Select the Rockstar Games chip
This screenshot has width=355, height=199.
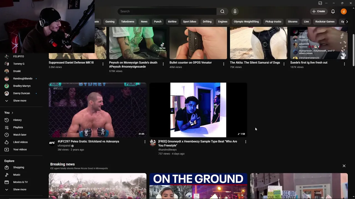point(325,22)
